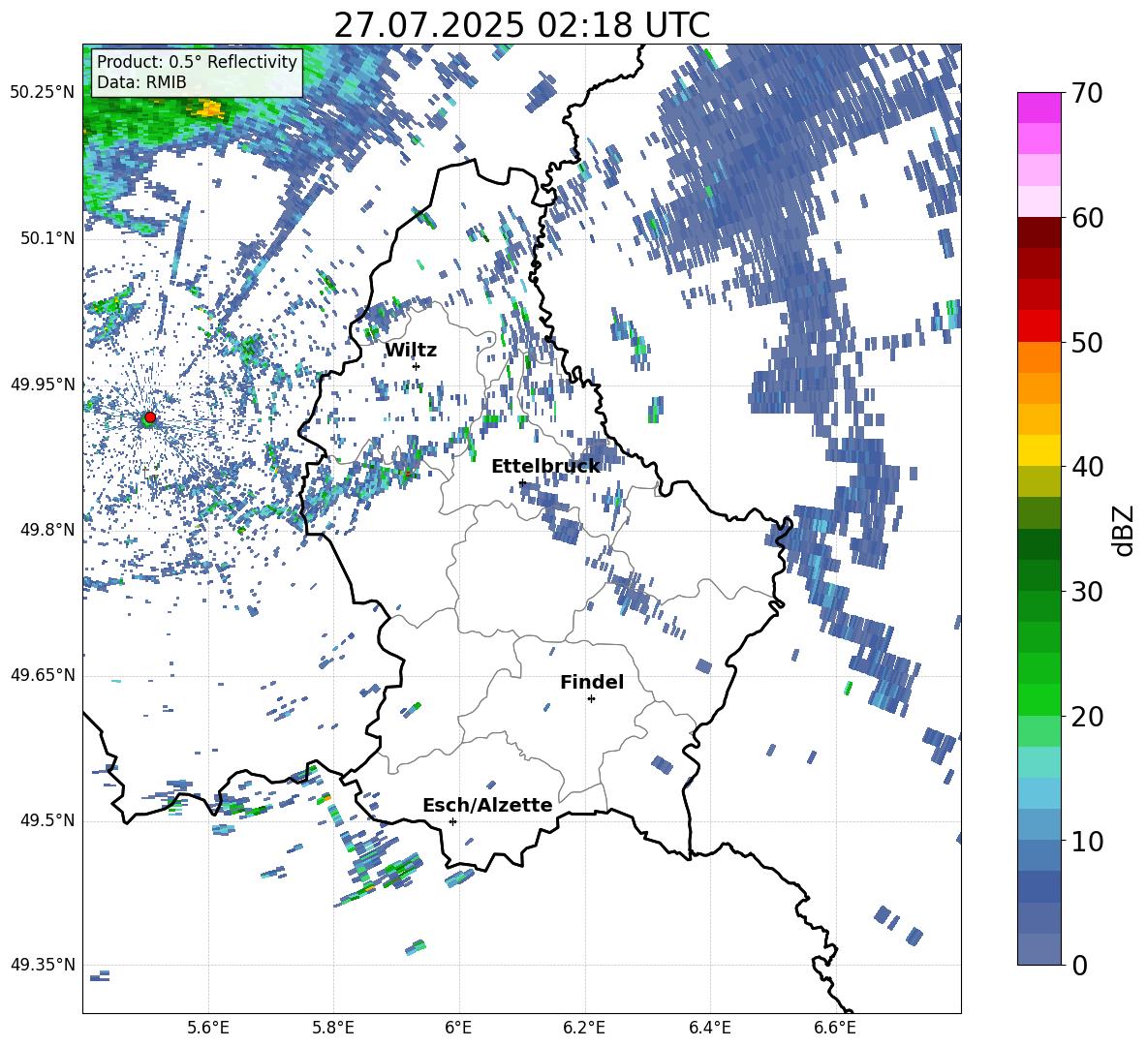Click the yellow swatch just above 40
The height and width of the screenshot is (1047, 1147).
click(1038, 450)
